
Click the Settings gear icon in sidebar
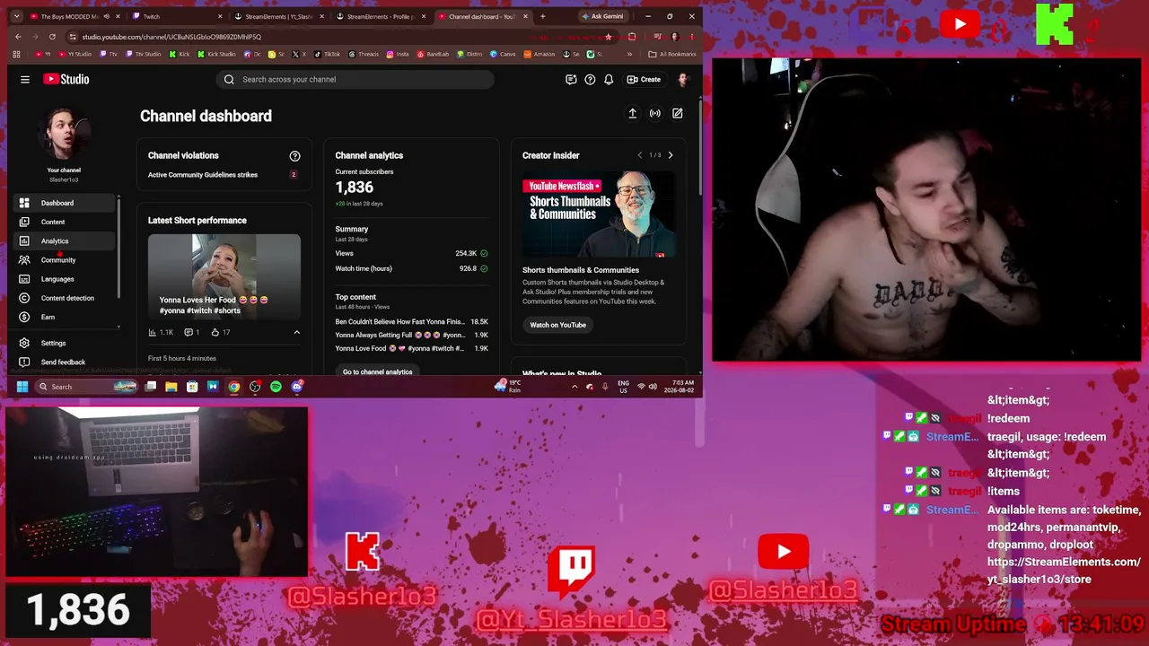[x=24, y=343]
